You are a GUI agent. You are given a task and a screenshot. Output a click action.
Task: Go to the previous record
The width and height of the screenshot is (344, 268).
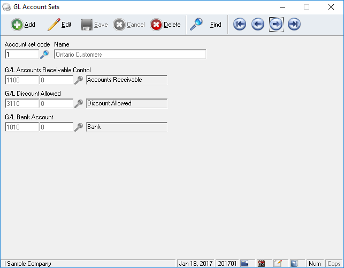[258, 25]
